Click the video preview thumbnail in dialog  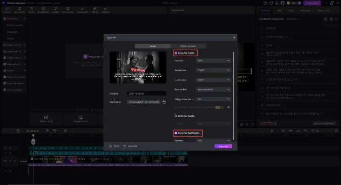pos(138,67)
